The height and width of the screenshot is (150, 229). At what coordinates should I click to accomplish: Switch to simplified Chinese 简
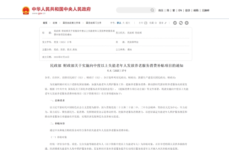(x=168, y=11)
